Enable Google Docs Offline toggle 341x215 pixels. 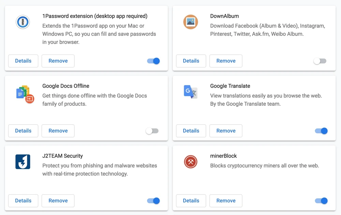pyautogui.click(x=152, y=131)
